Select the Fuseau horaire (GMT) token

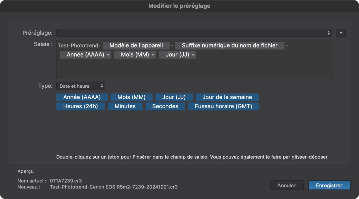223,106
